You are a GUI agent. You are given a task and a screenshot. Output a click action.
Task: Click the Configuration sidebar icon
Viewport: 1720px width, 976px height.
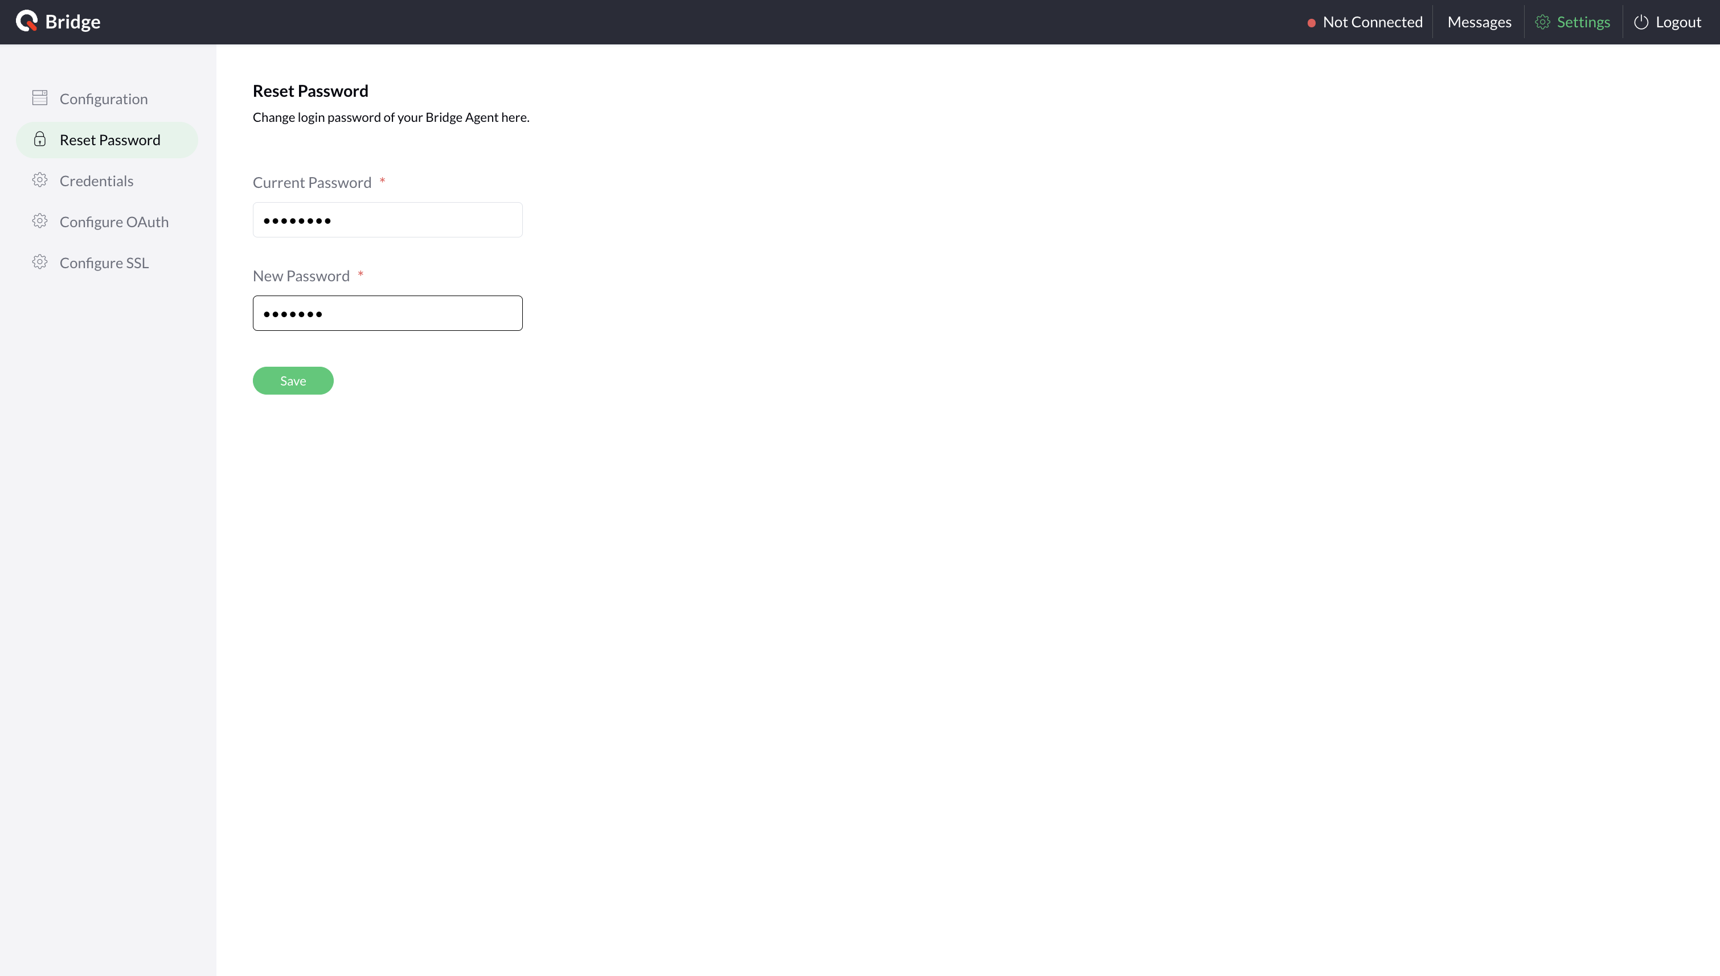pyautogui.click(x=39, y=98)
